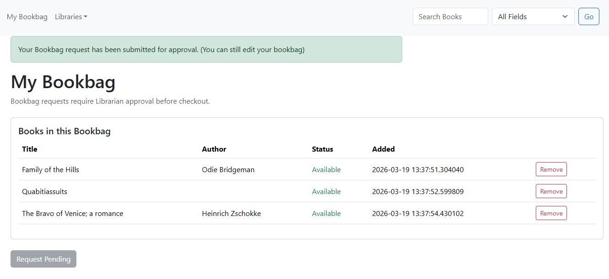Screen dimensions: 609x279
Task: Click the Go search button
Action: click(589, 16)
